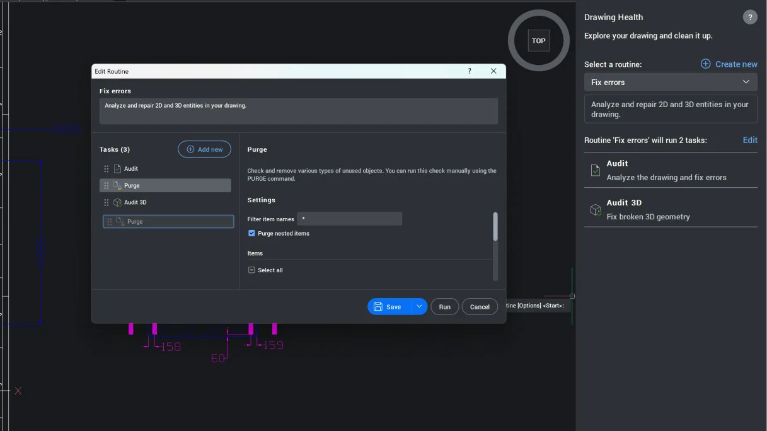Viewport: 767px width, 431px height.
Task: Grab the drag handle of Audit task
Action: 106,169
